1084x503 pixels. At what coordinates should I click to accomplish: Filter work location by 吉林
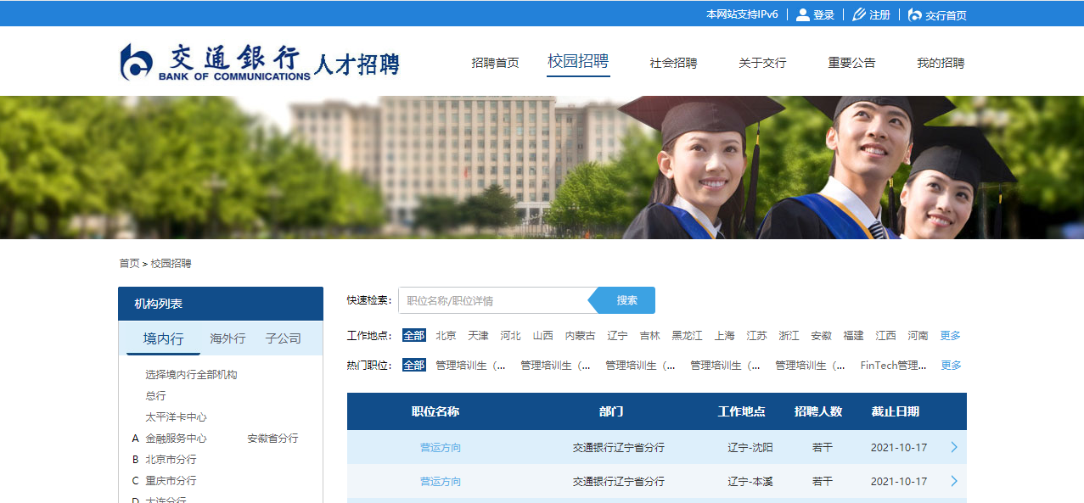[649, 336]
